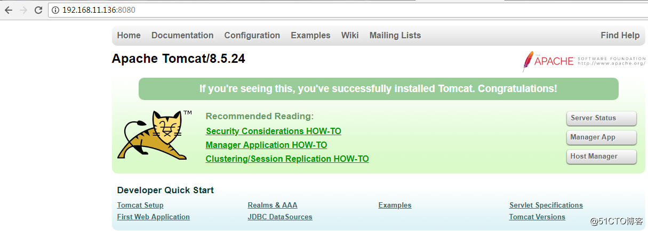
Task: Open the JDBC DataSources link
Action: (x=280, y=217)
